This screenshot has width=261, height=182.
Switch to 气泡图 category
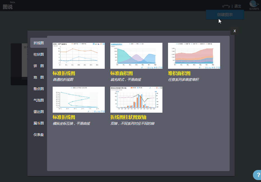pyautogui.click(x=39, y=100)
